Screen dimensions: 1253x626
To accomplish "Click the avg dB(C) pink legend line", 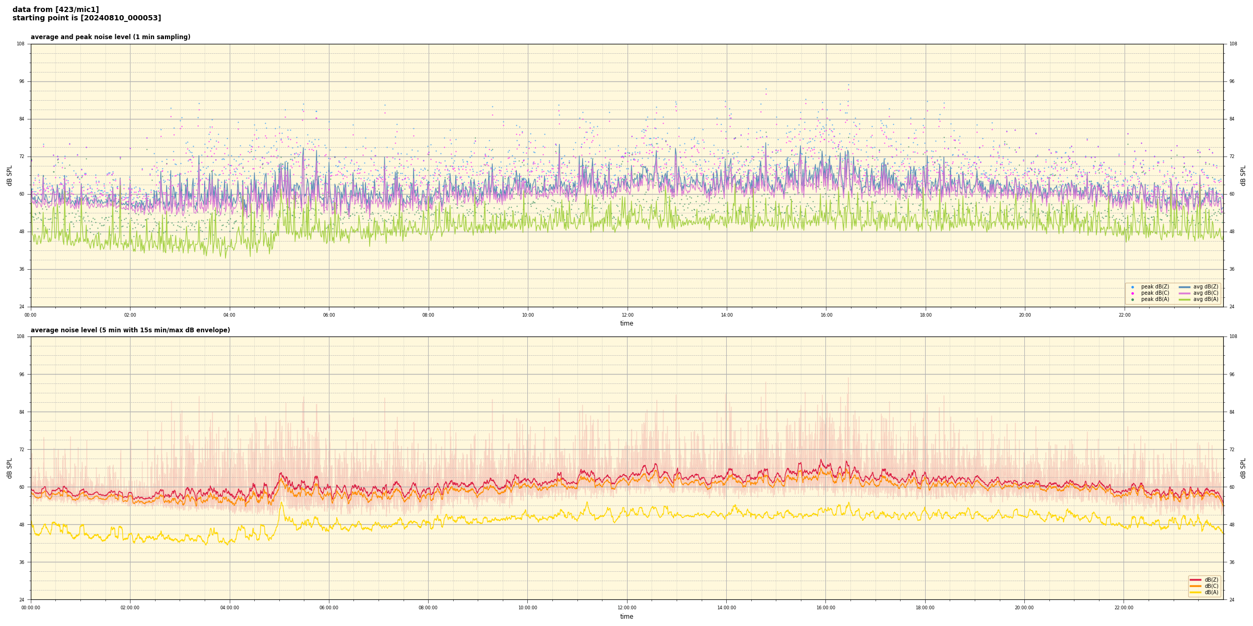I will pos(1184,293).
